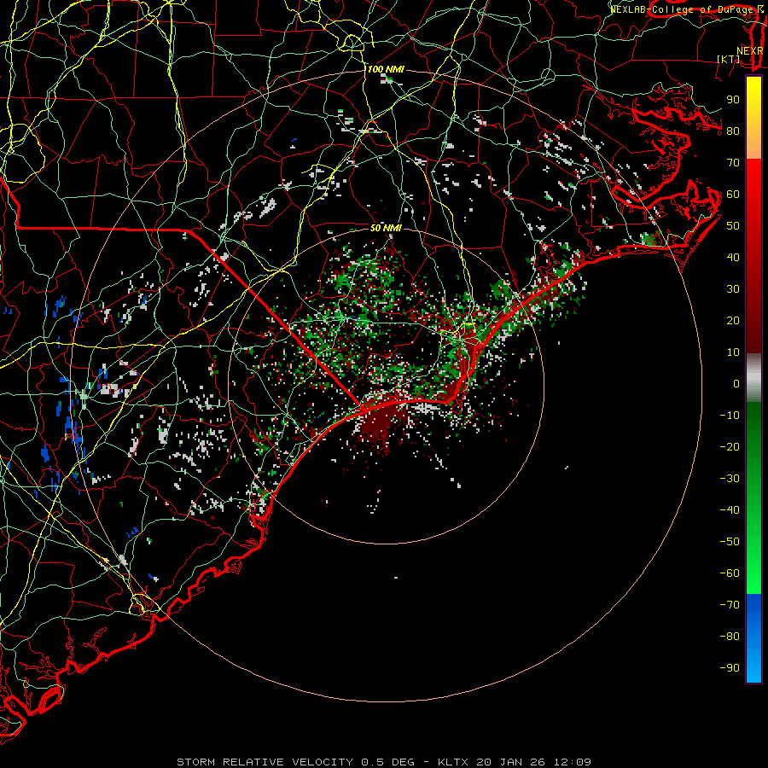Click the "-90" velocity scale label
Image resolution: width=768 pixels, height=768 pixels.
click(x=730, y=668)
